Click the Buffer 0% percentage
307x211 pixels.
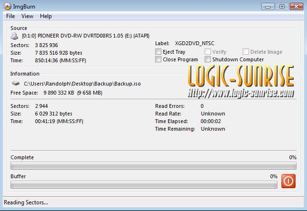[274, 176]
